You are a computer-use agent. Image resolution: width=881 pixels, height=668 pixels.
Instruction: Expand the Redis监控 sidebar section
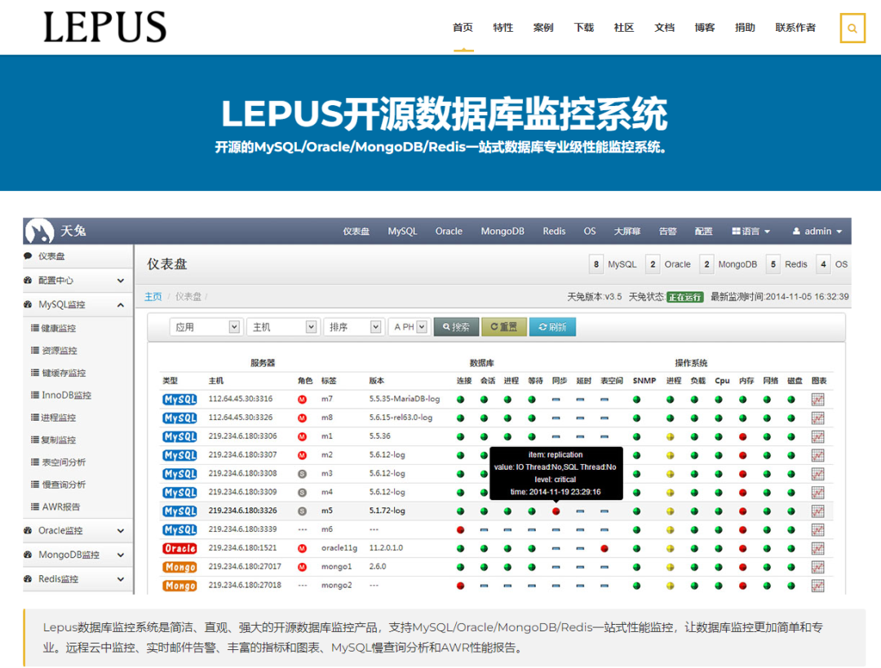point(77,578)
